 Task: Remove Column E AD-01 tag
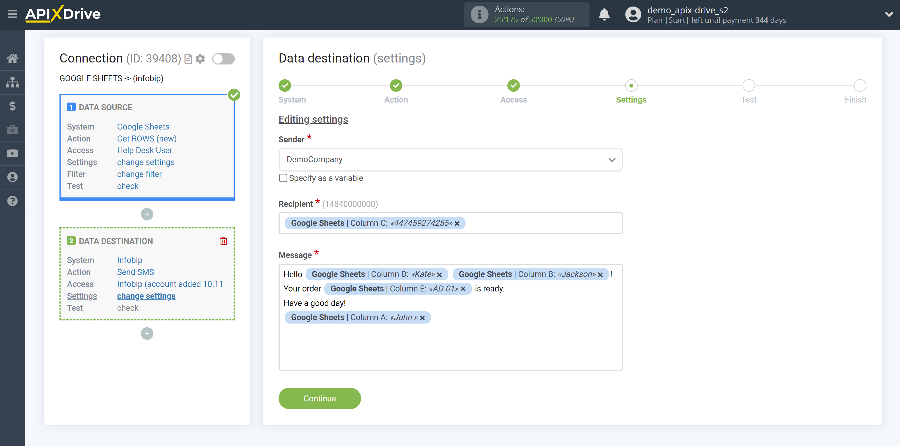[x=463, y=289]
